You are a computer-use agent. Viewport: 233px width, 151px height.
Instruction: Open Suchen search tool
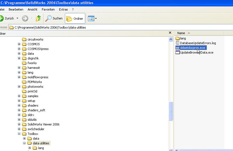coord(54,18)
